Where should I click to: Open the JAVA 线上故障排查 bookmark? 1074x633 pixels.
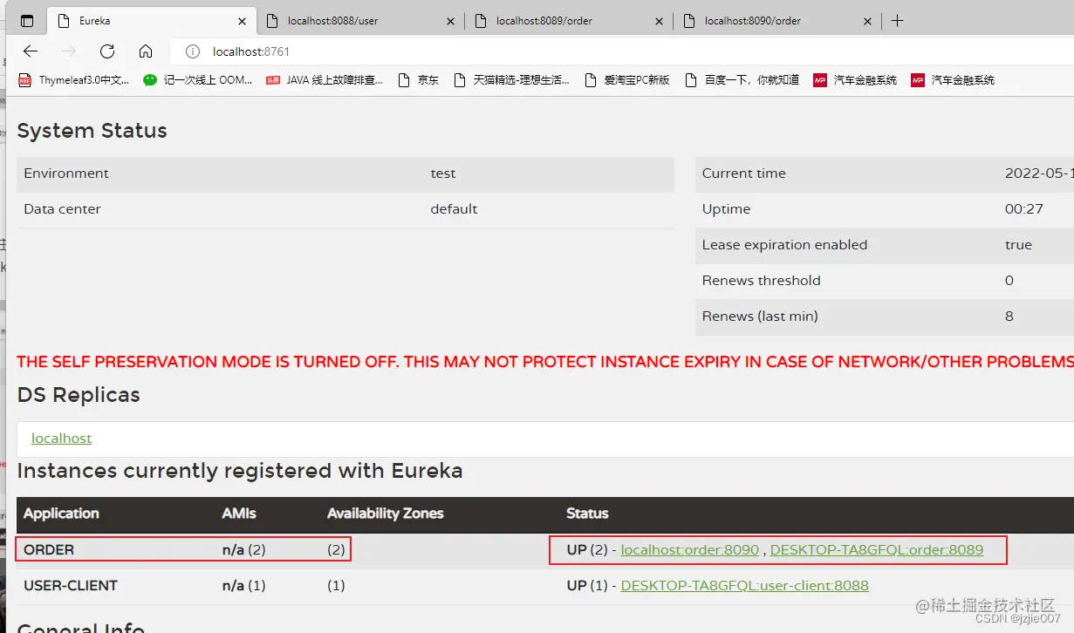(x=325, y=80)
